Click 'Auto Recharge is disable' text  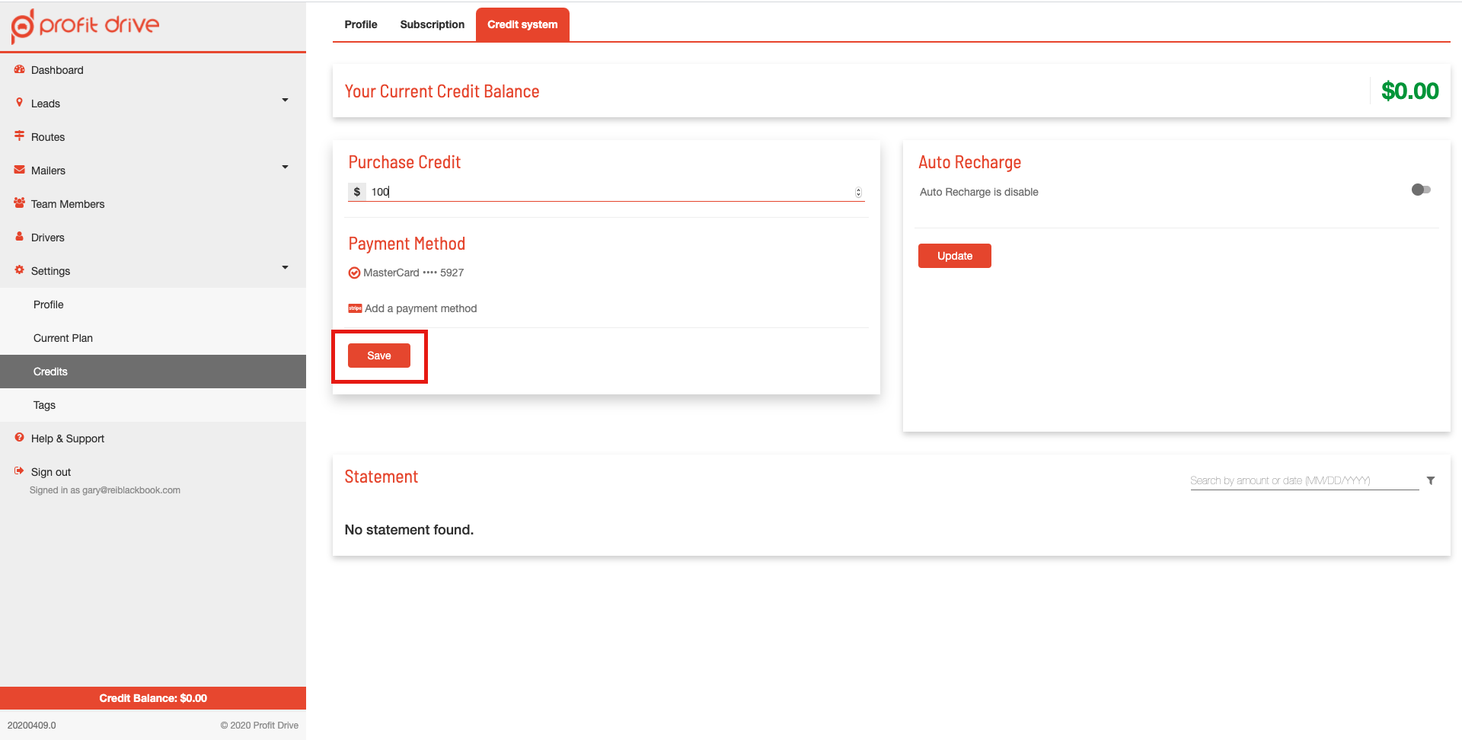[x=979, y=192]
